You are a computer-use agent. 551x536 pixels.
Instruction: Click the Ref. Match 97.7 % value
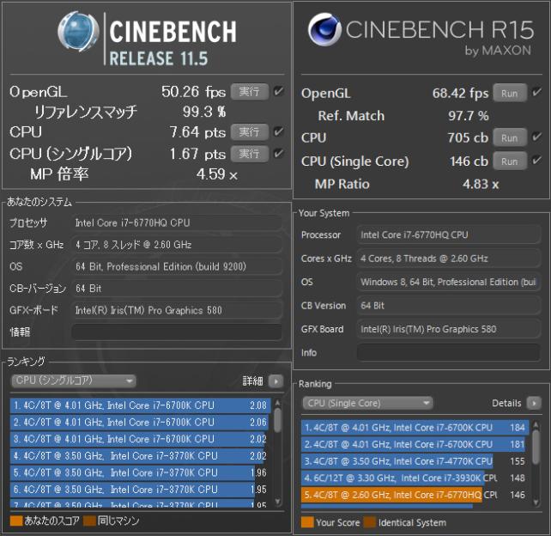point(469,116)
